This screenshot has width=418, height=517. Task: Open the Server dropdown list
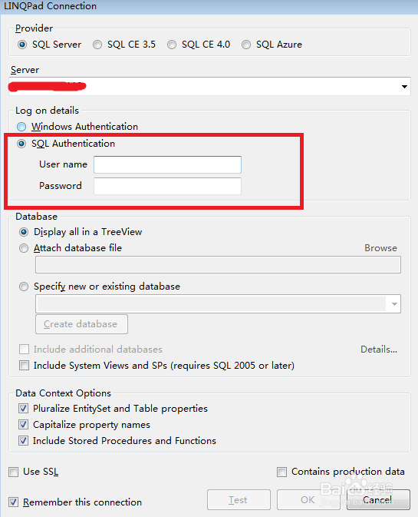click(404, 87)
